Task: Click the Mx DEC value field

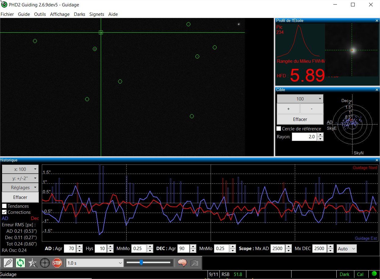Action: pyautogui.click(x=320, y=249)
